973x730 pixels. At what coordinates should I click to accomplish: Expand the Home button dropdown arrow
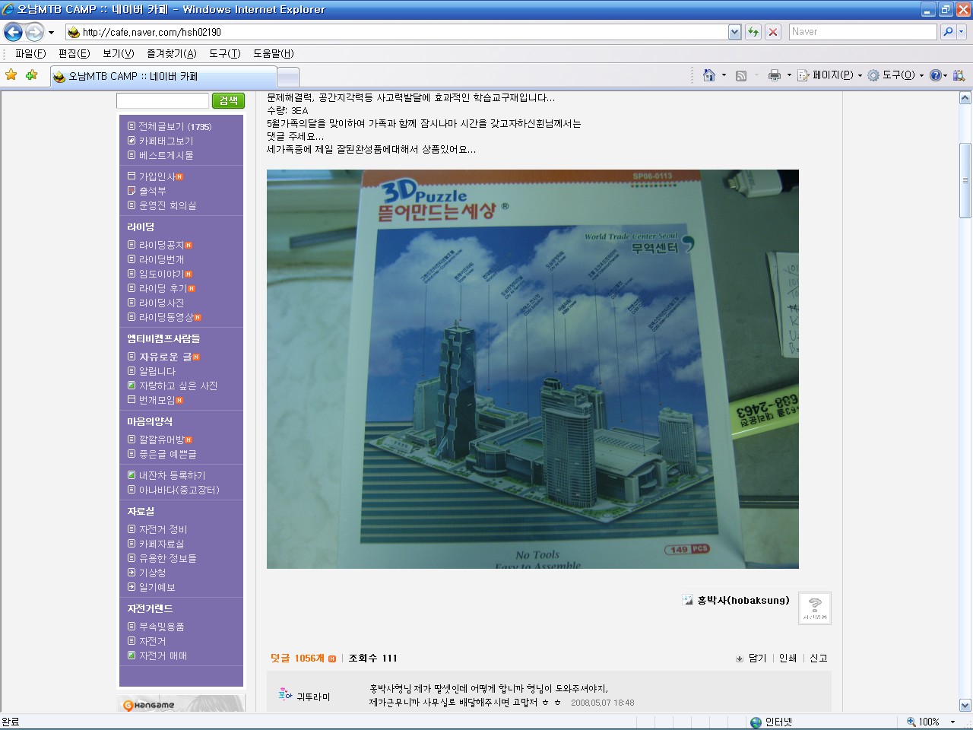click(x=724, y=75)
